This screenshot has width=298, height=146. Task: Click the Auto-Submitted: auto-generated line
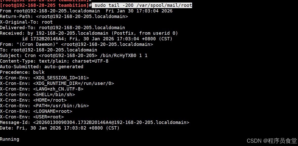click(42, 67)
